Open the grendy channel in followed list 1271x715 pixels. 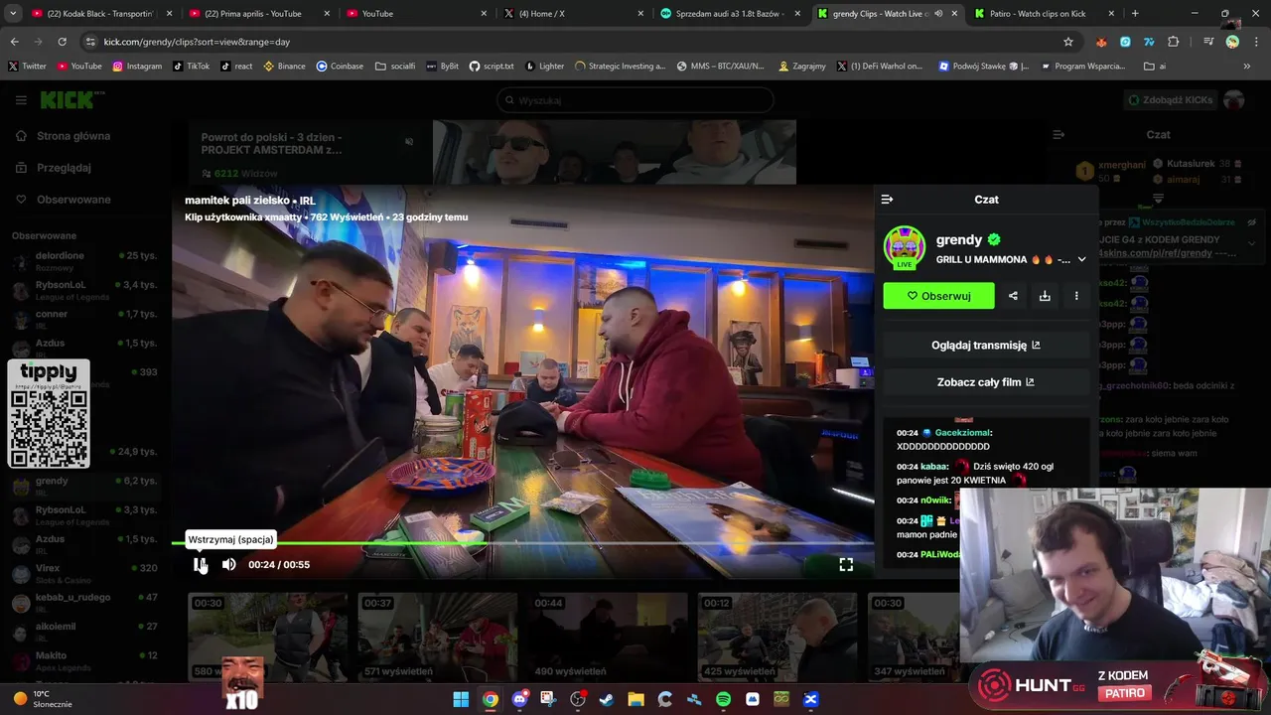[84, 487]
